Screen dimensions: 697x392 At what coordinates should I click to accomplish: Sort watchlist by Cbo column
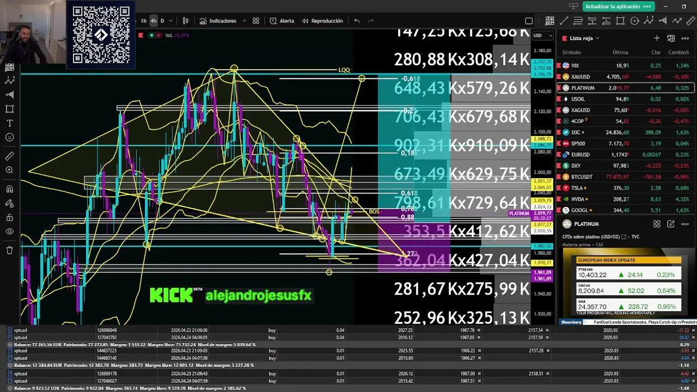(656, 52)
